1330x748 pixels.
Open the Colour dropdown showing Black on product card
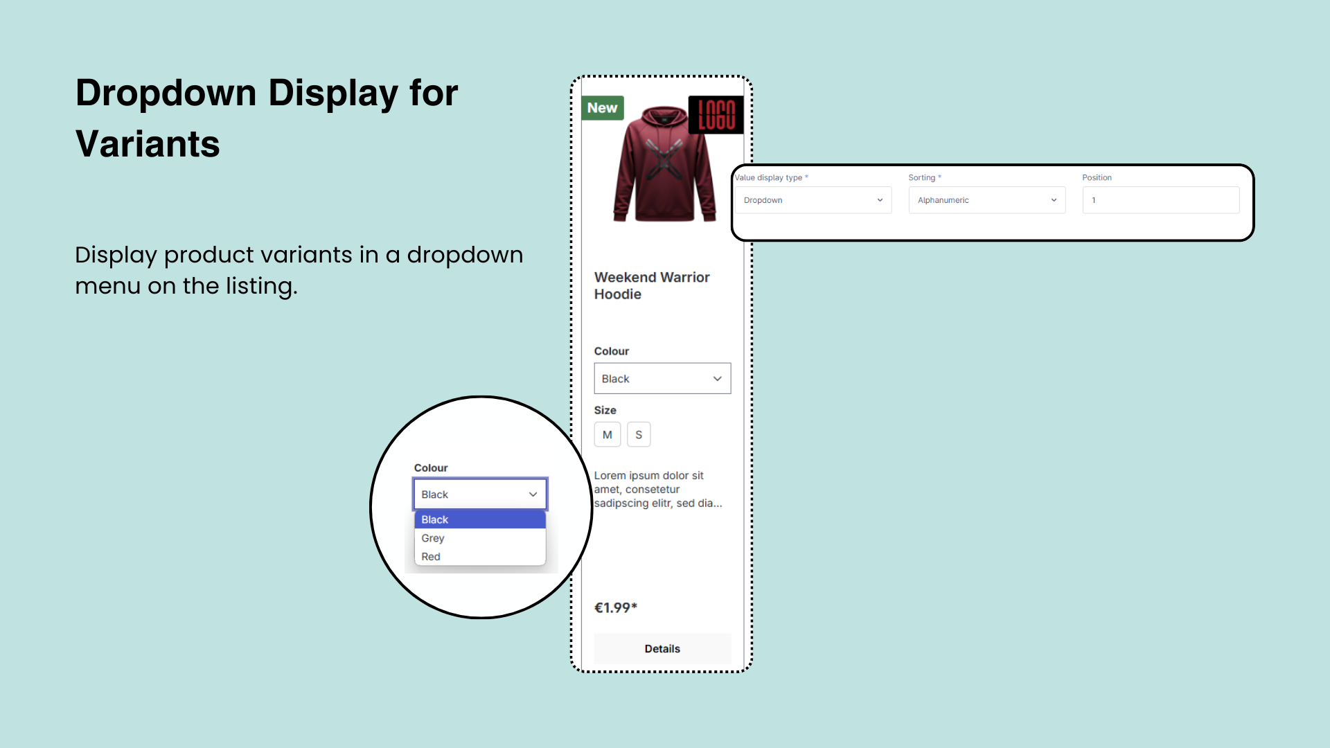(x=662, y=379)
